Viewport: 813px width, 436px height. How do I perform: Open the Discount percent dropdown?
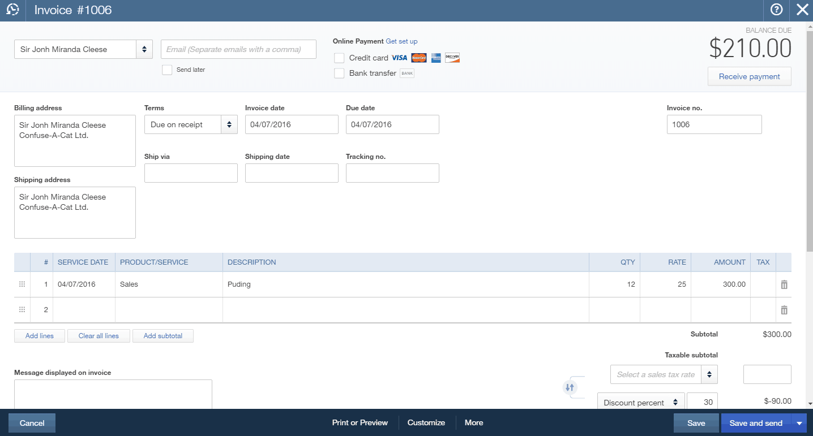tap(640, 402)
